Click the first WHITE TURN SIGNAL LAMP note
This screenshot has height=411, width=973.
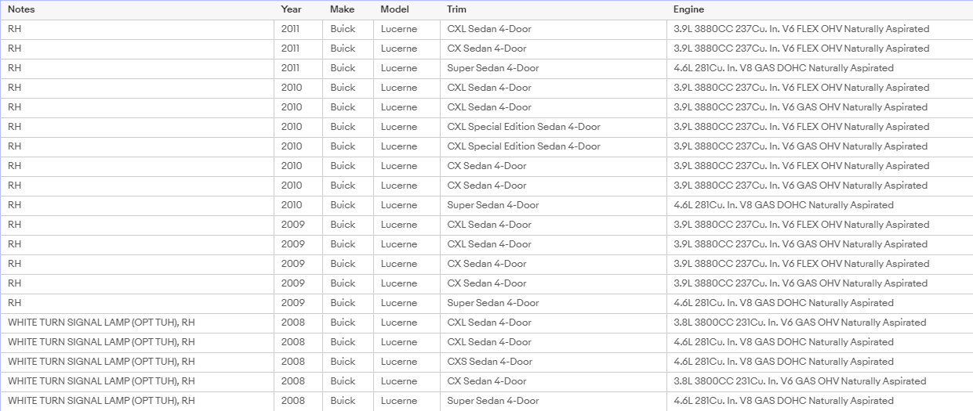(101, 323)
